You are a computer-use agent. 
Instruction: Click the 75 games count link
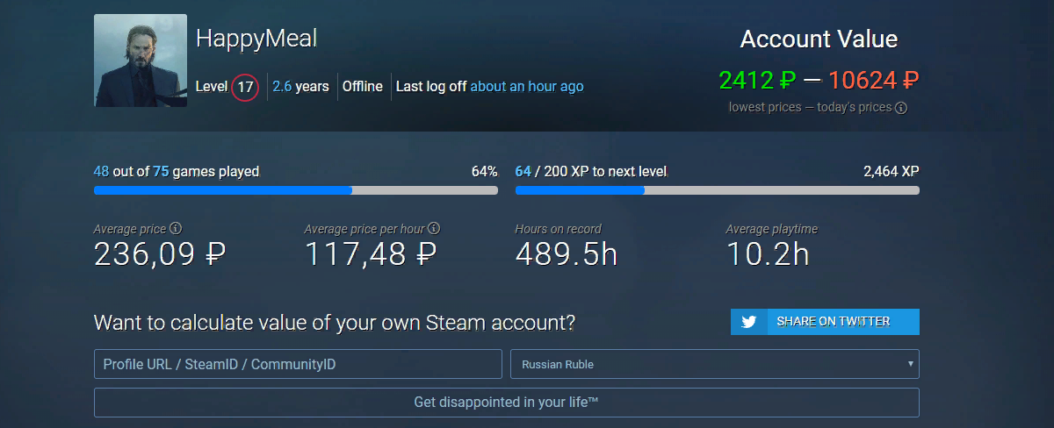click(161, 171)
